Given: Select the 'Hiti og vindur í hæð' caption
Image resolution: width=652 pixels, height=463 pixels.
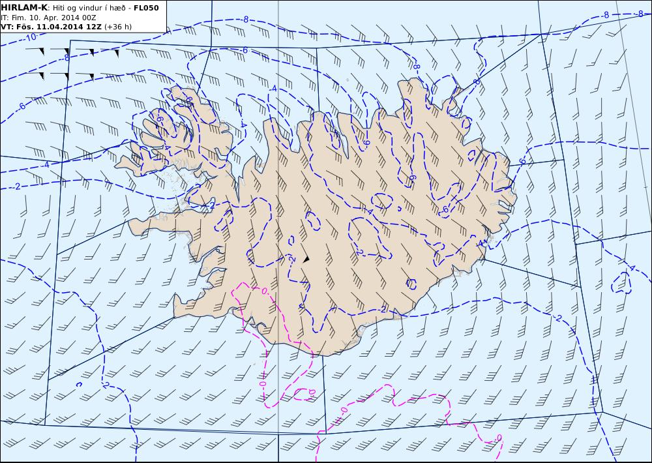Looking at the screenshot, I should pos(89,8).
